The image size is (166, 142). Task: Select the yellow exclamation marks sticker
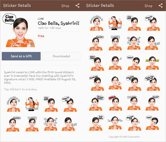coord(152,63)
